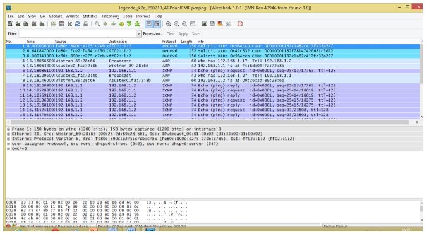Restart the live capture toolbar icon
The height and width of the screenshot is (234, 429).
(x=42, y=24)
